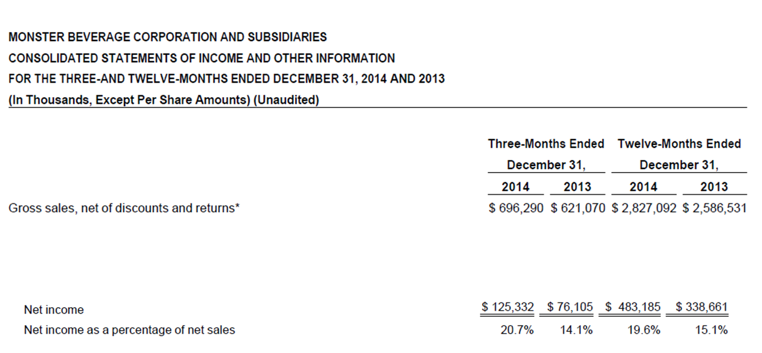This screenshot has height=353, width=762.
Task: Click the Three-Months Ended column header
Action: (x=546, y=144)
